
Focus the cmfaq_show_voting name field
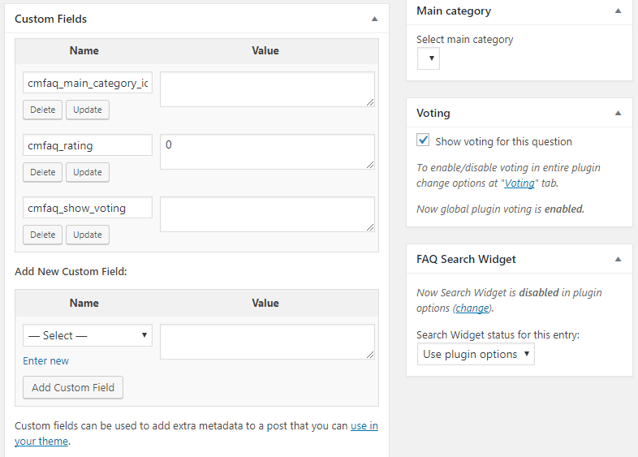[x=88, y=208]
